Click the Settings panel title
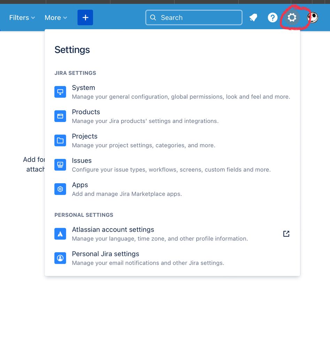The width and height of the screenshot is (330, 348). pyautogui.click(x=72, y=50)
